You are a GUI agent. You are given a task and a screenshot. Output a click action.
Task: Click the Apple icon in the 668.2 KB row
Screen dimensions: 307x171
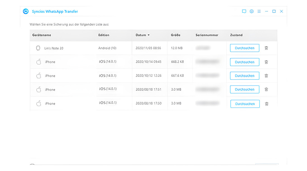coord(39,62)
